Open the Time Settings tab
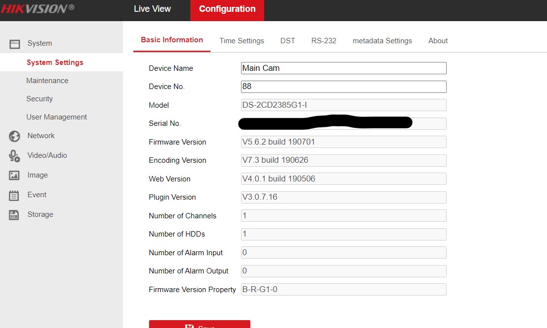 pyautogui.click(x=242, y=41)
